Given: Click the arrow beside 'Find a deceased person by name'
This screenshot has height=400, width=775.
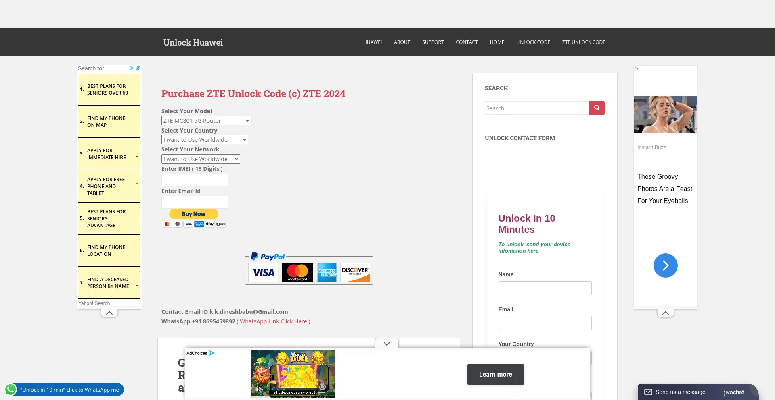Looking at the screenshot, I should tap(137, 283).
